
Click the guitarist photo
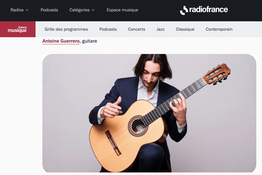(x=149, y=113)
